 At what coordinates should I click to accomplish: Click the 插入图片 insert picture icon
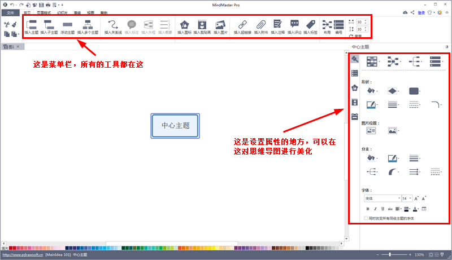220,27
